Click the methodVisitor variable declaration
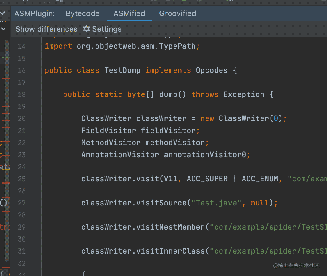Viewport: 327px width, 276px height. coord(175,143)
